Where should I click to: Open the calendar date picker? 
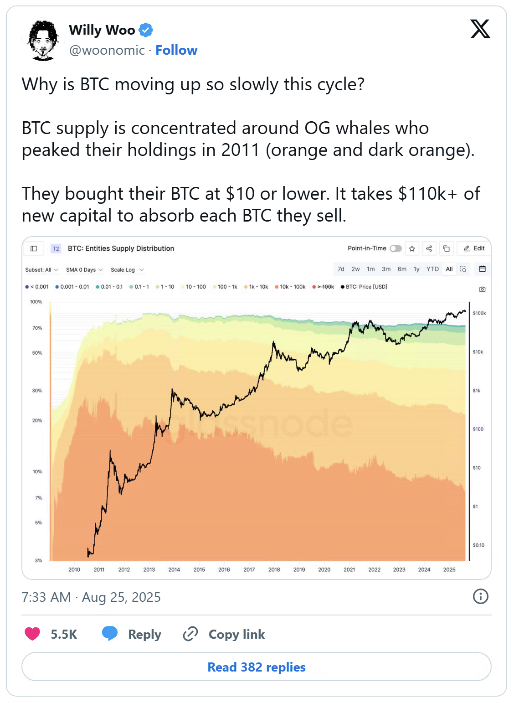coord(482,269)
